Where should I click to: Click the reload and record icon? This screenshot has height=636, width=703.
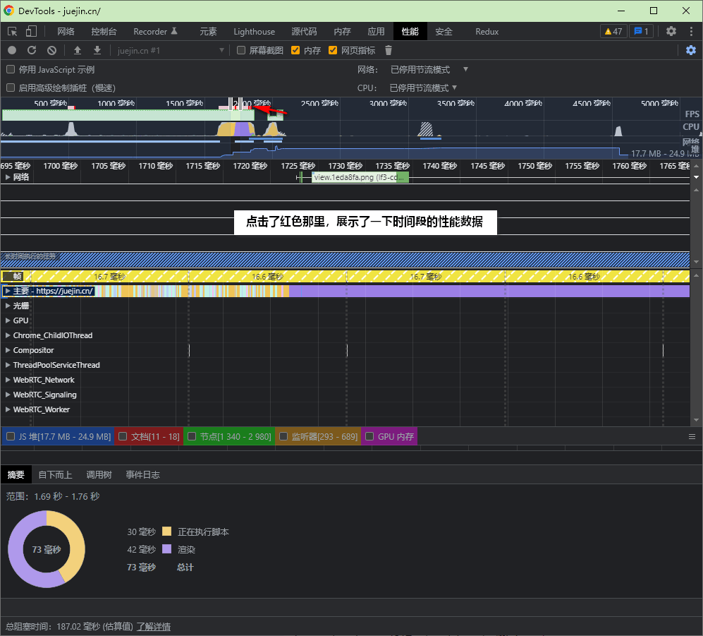pos(32,50)
